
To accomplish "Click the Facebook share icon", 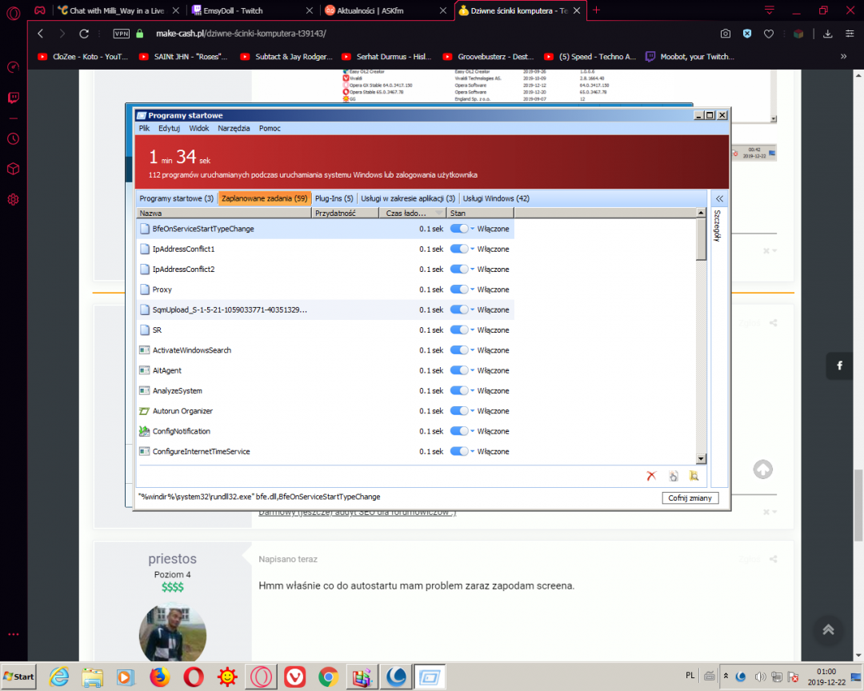I will click(840, 365).
